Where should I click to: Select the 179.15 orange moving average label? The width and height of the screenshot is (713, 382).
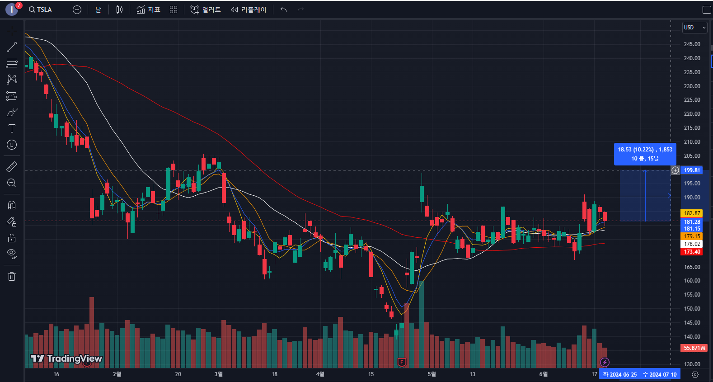coord(692,236)
